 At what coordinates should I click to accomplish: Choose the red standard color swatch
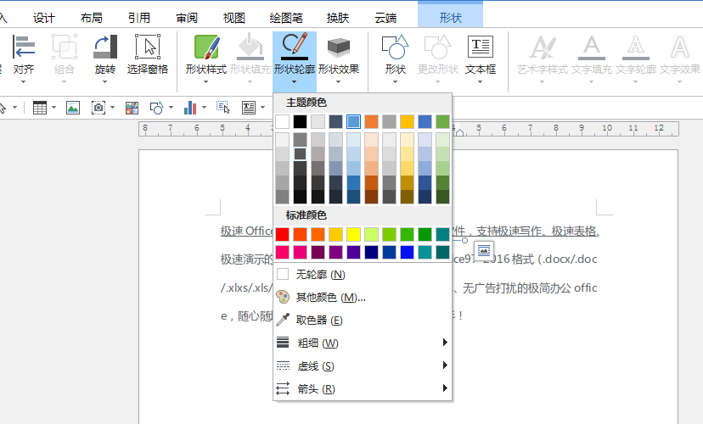tap(283, 234)
